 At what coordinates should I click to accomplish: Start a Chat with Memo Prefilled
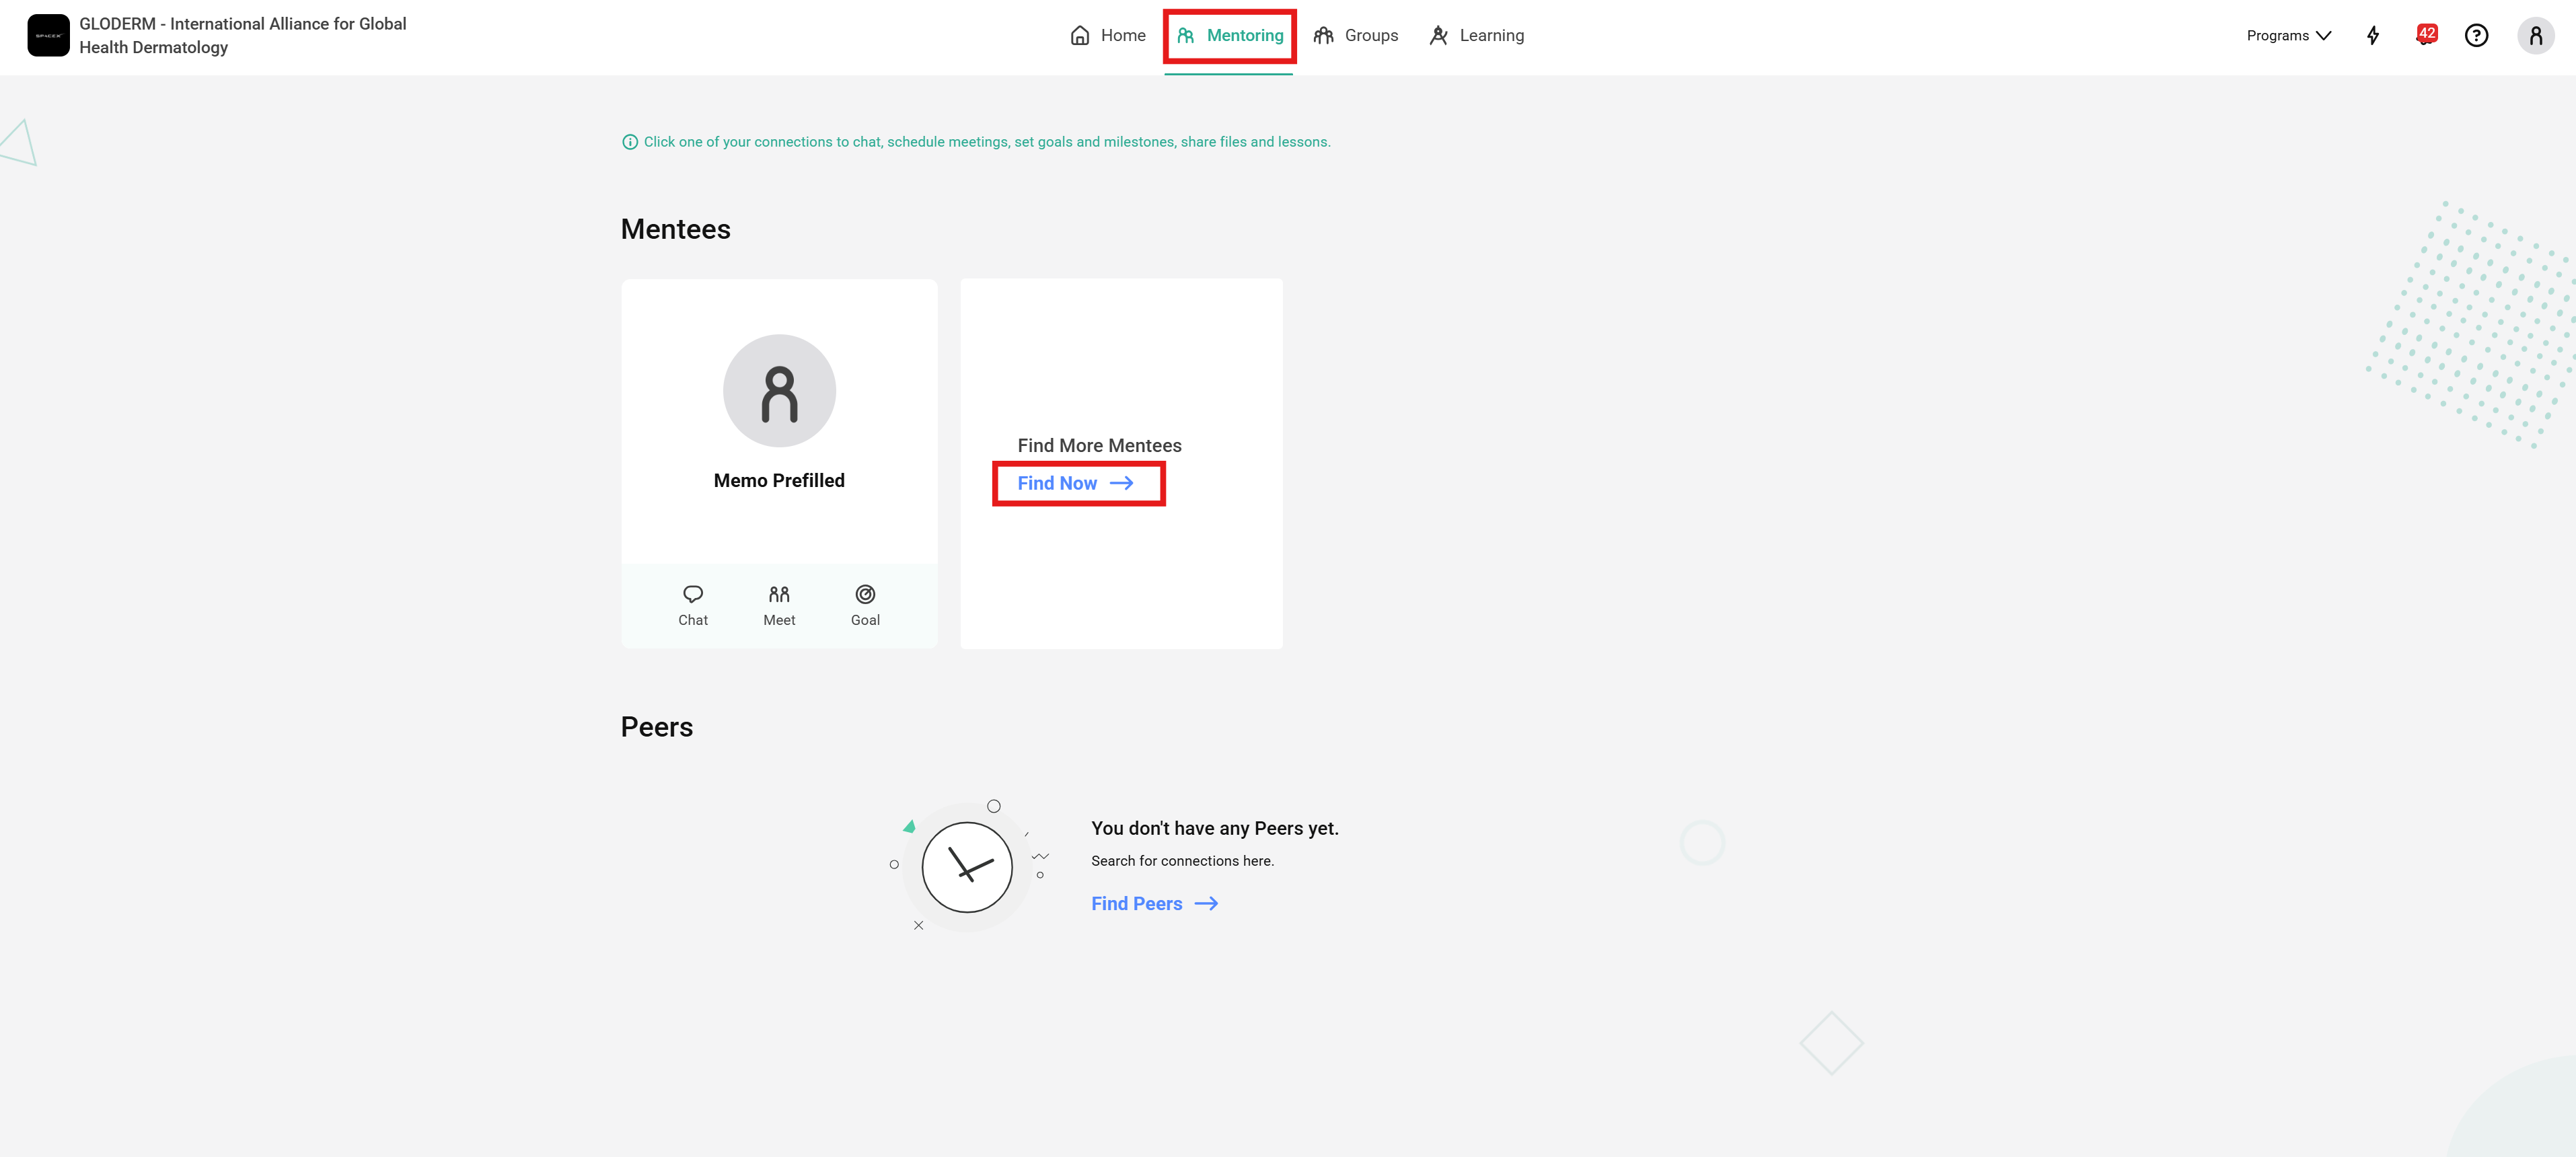click(693, 606)
